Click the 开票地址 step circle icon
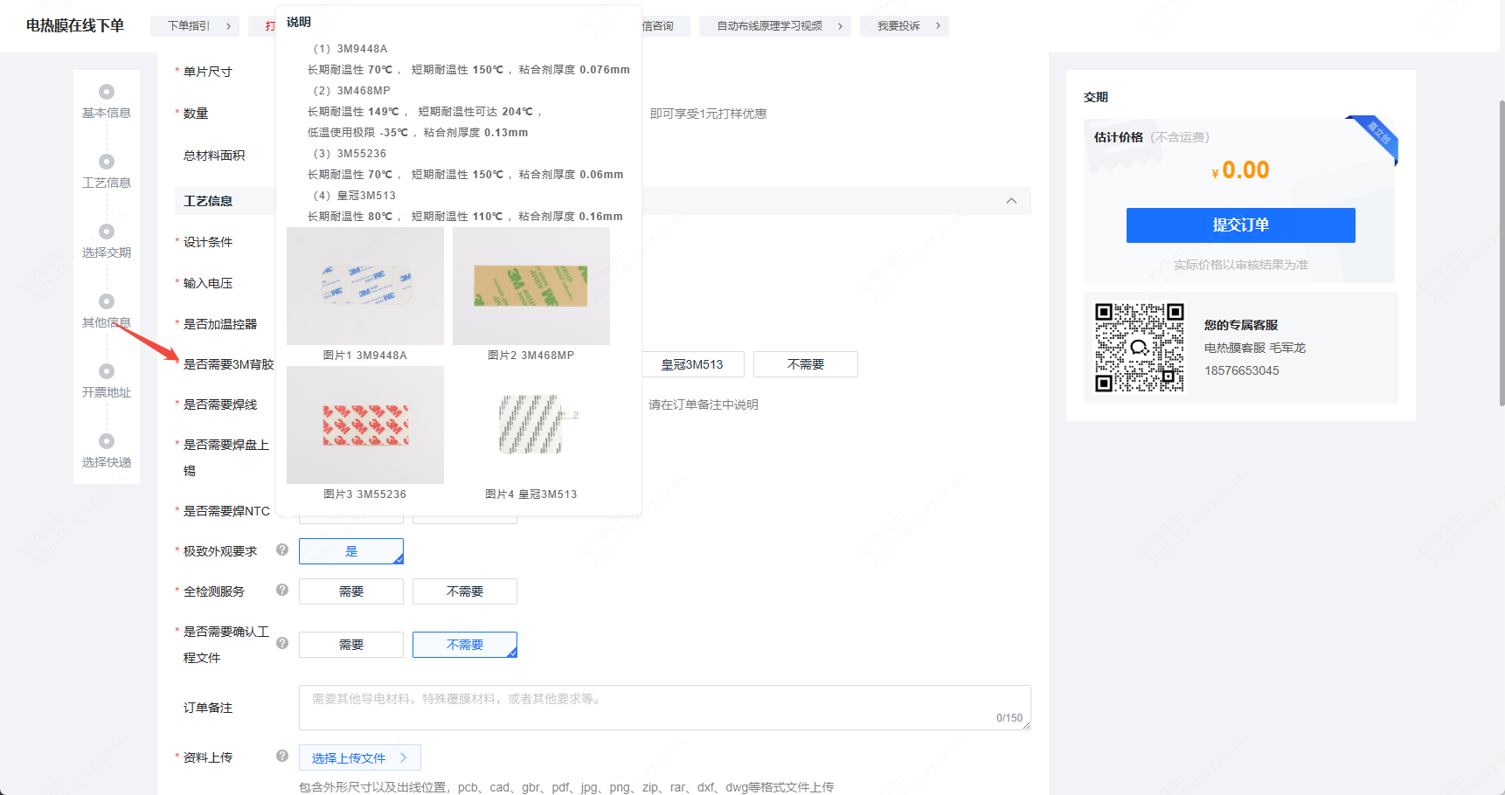 [107, 371]
